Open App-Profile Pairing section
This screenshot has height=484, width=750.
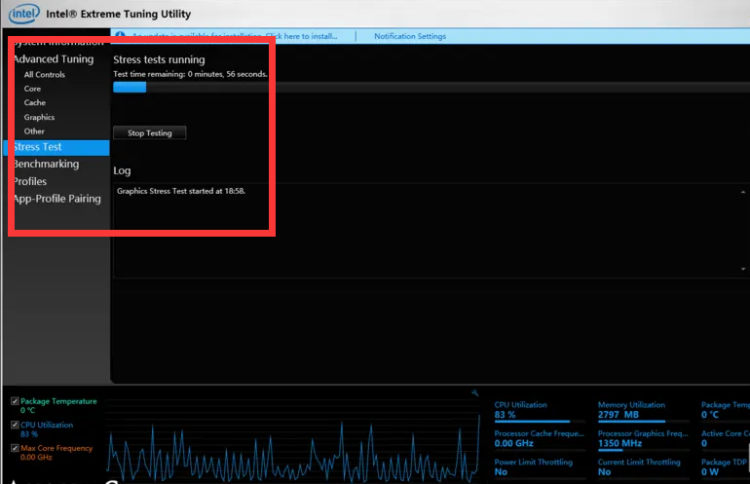(57, 199)
